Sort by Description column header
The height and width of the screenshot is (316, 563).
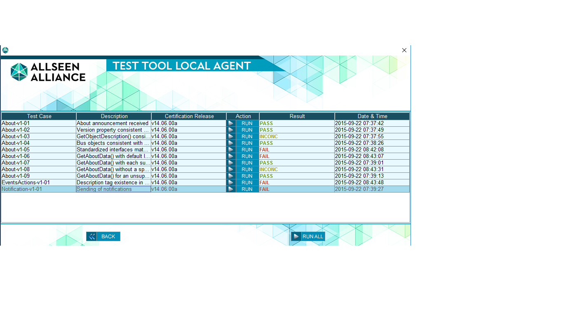tap(114, 116)
